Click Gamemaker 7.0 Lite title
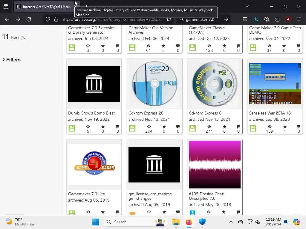Viewport: 306px width, 229px height. tap(86, 194)
